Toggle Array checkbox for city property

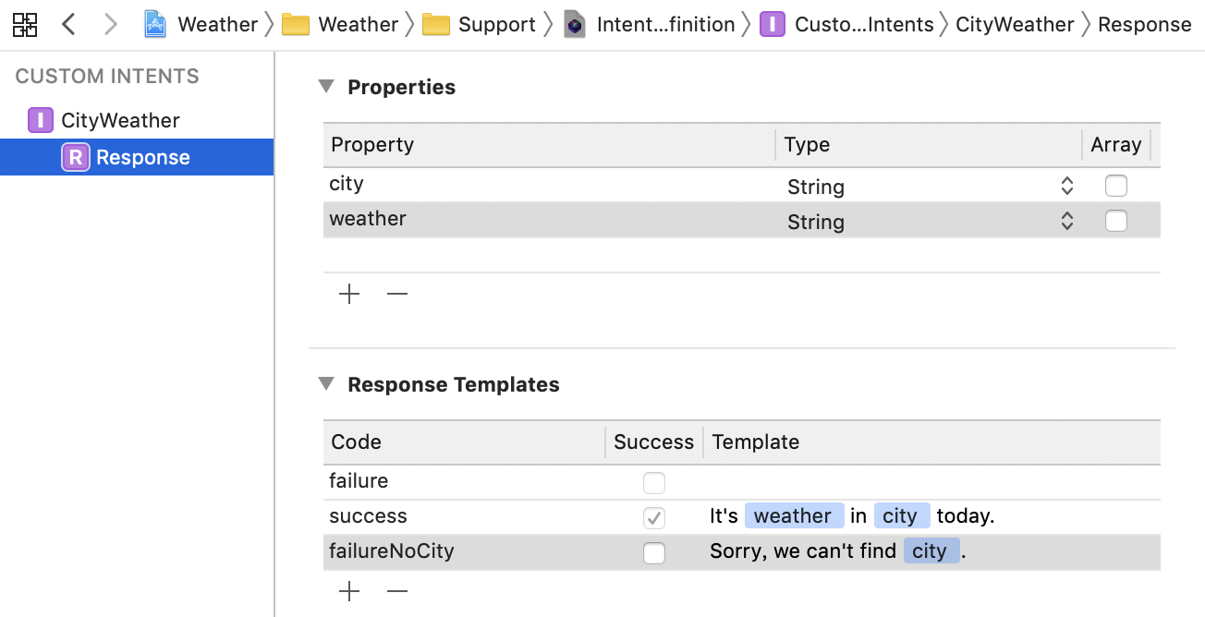point(1116,186)
